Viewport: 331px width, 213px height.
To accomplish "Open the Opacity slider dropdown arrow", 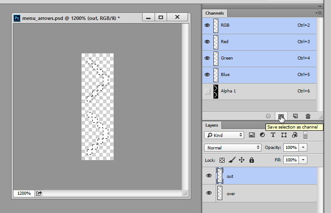I will click(303, 148).
